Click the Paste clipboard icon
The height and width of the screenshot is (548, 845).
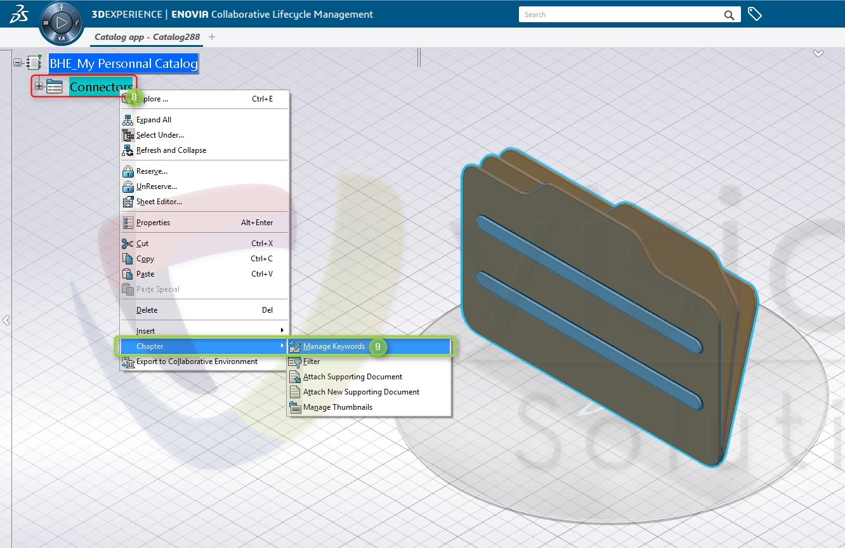click(x=128, y=274)
